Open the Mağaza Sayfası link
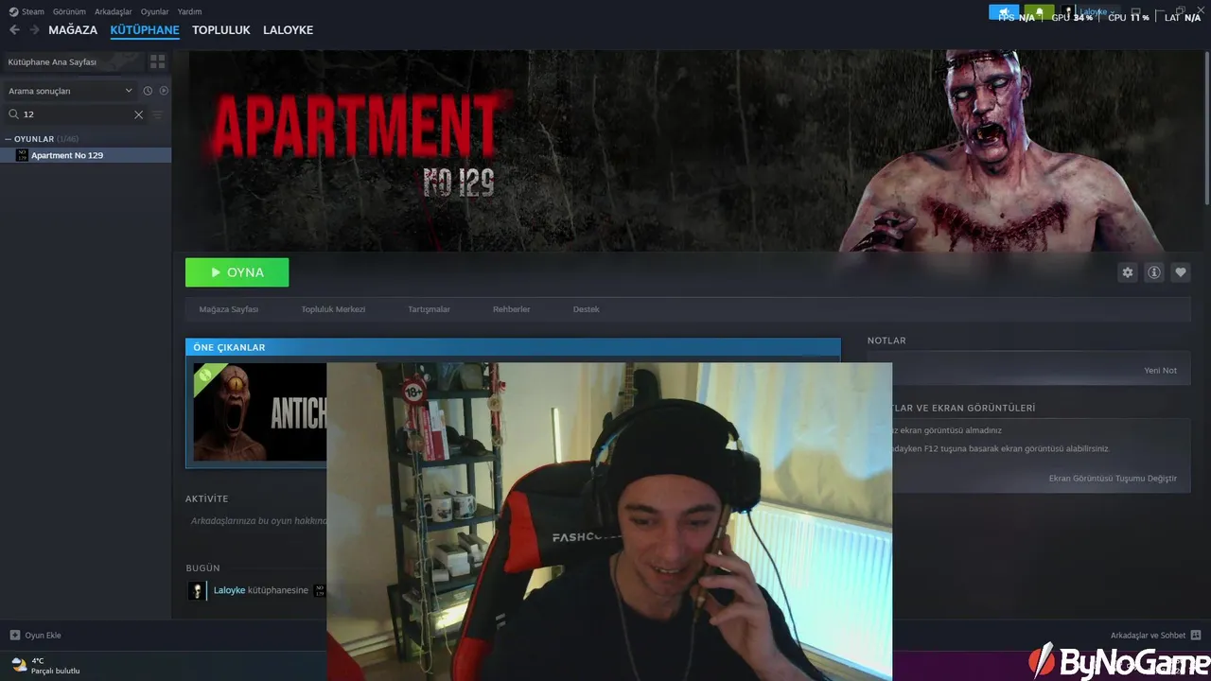Image resolution: width=1211 pixels, height=681 pixels. (229, 309)
